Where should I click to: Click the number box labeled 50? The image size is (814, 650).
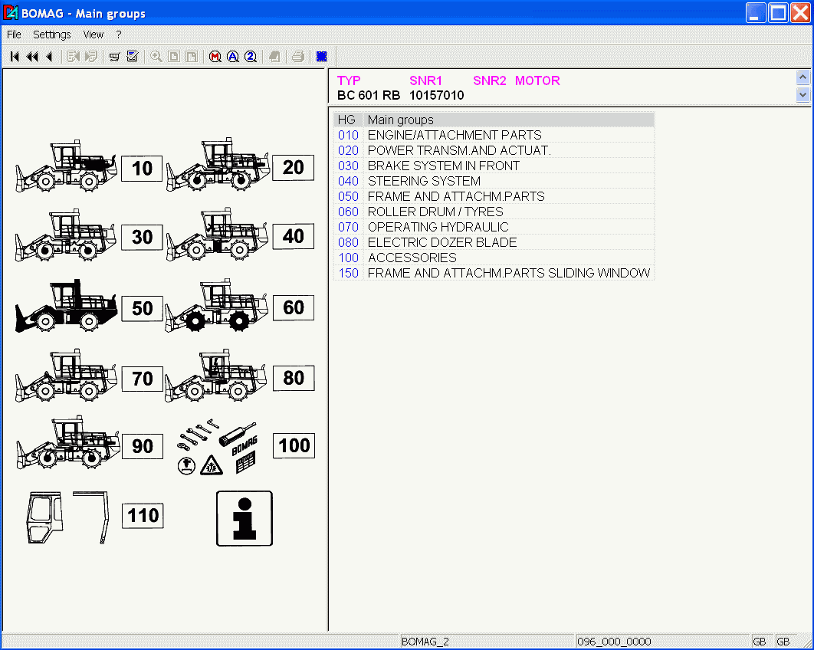coord(143,308)
